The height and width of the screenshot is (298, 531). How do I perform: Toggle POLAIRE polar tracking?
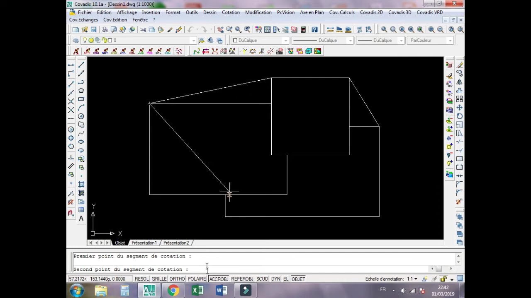197,279
